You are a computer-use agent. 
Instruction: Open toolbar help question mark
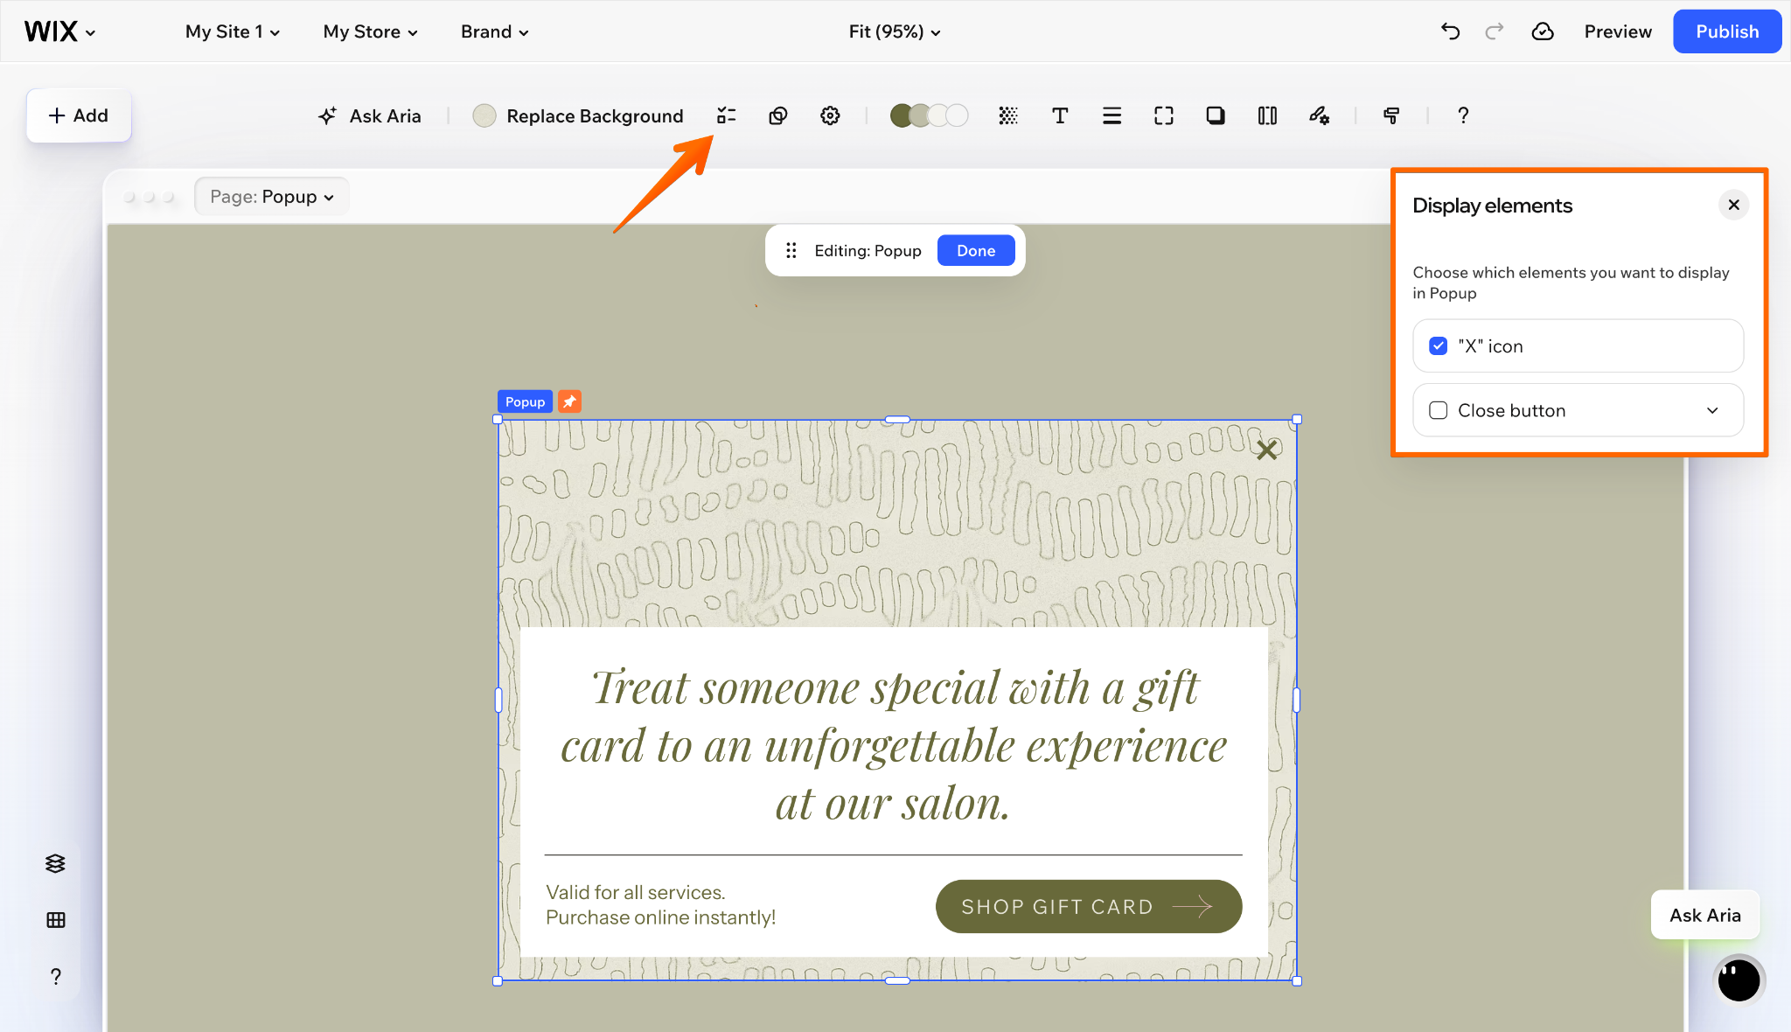[1463, 115]
